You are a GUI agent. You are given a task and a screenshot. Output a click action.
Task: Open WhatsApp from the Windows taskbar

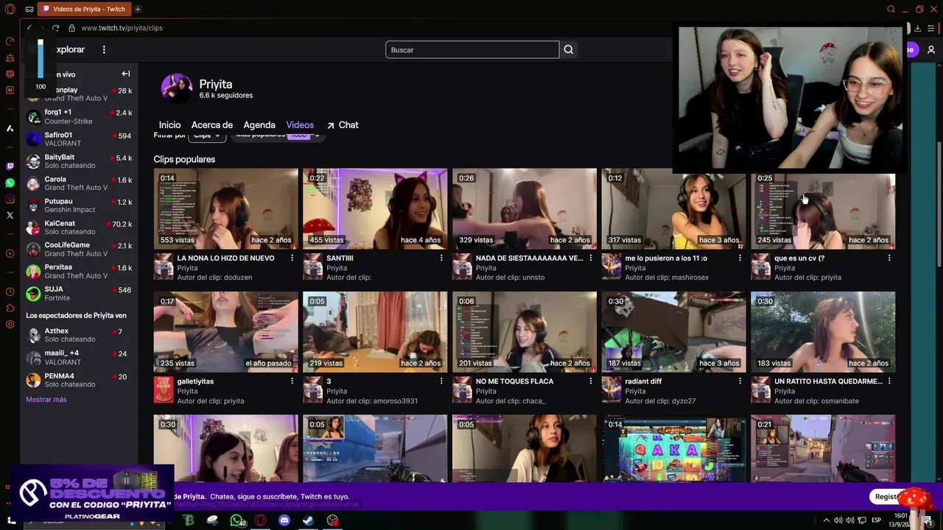pos(237,520)
